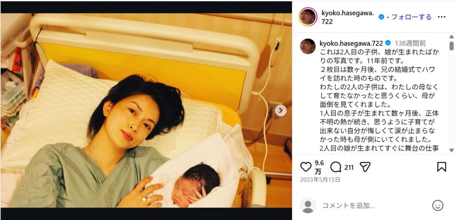This screenshot has width=455, height=220.
Task: Click フォローする to follow the account
Action: pyautogui.click(x=411, y=17)
